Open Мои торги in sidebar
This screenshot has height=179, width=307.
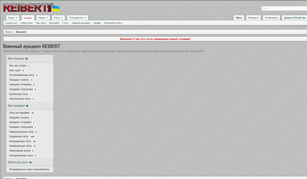[x=15, y=70]
